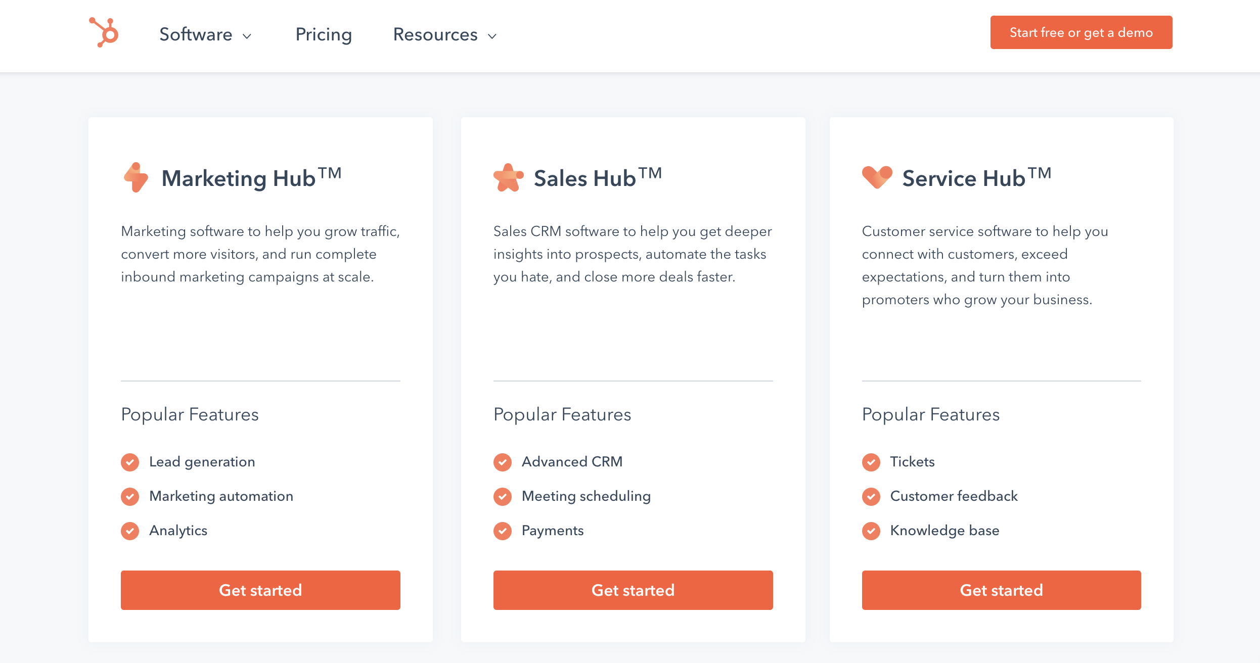Click the Advanced CRM feature text
Viewport: 1260px width, 663px height.
(572, 462)
